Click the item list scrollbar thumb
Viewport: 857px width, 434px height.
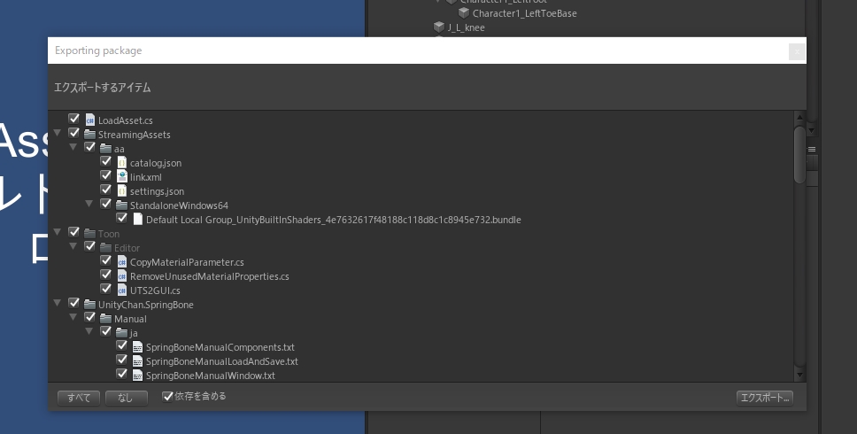coord(799,155)
